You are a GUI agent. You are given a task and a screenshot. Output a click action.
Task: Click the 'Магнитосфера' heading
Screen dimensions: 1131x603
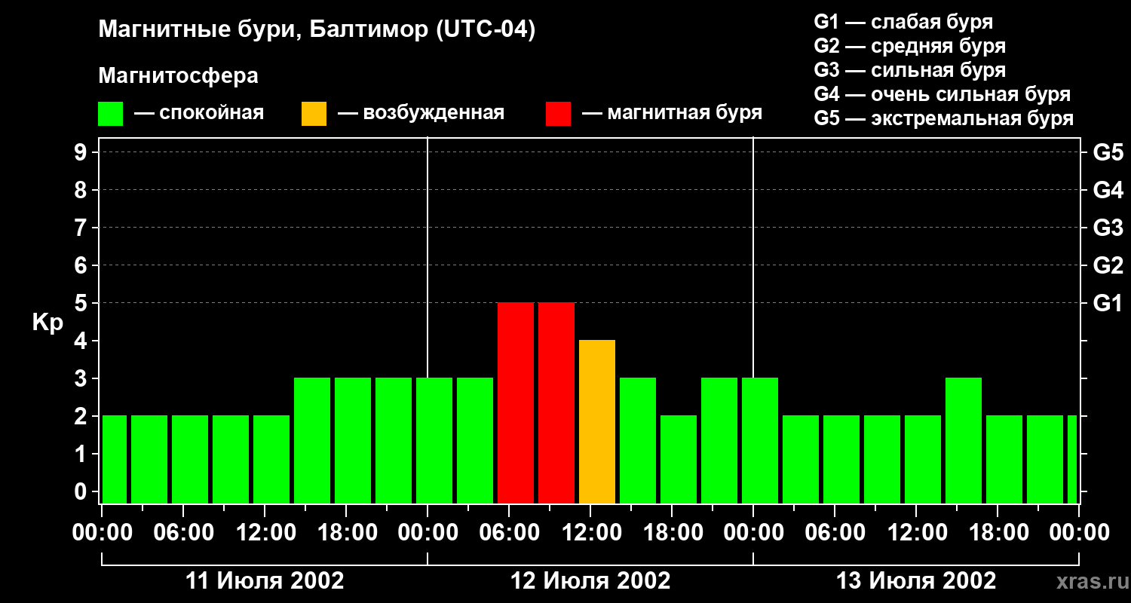click(x=178, y=76)
